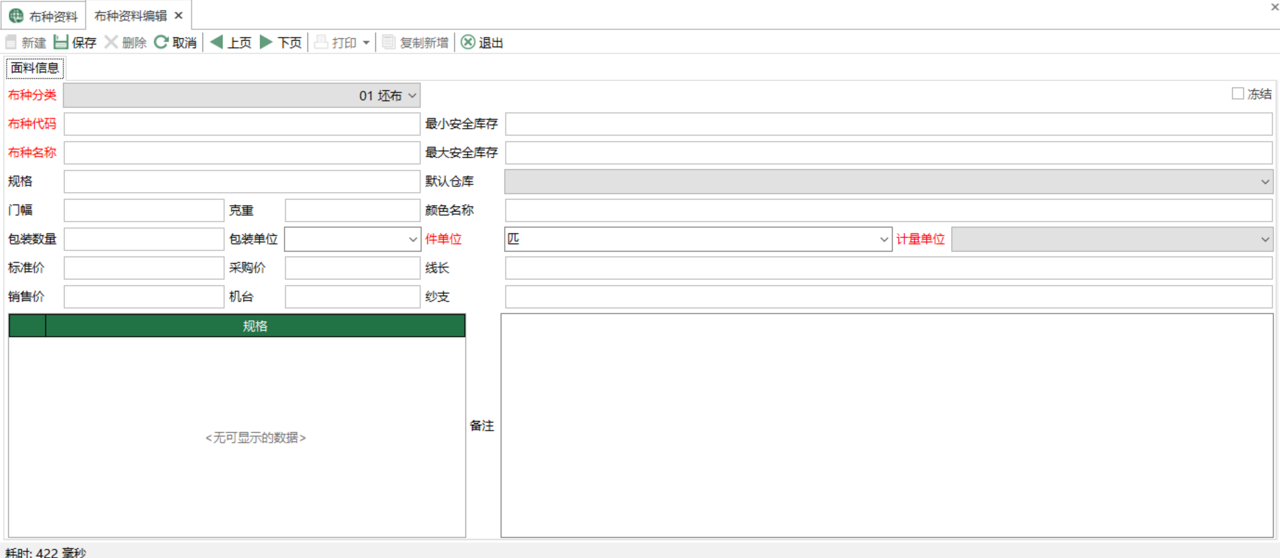Click the globe icon on 布种资料 tab
The height and width of the screenshot is (558, 1280).
pos(16,15)
